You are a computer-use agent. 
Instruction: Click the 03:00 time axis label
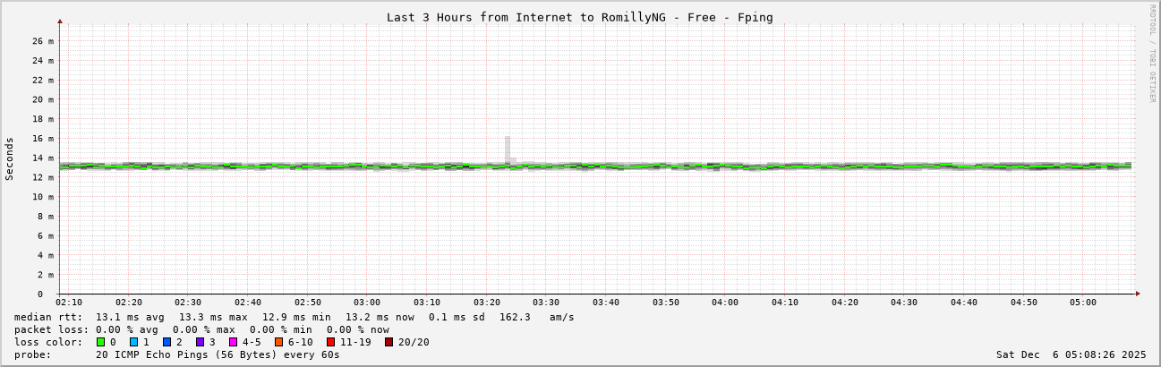367,303
